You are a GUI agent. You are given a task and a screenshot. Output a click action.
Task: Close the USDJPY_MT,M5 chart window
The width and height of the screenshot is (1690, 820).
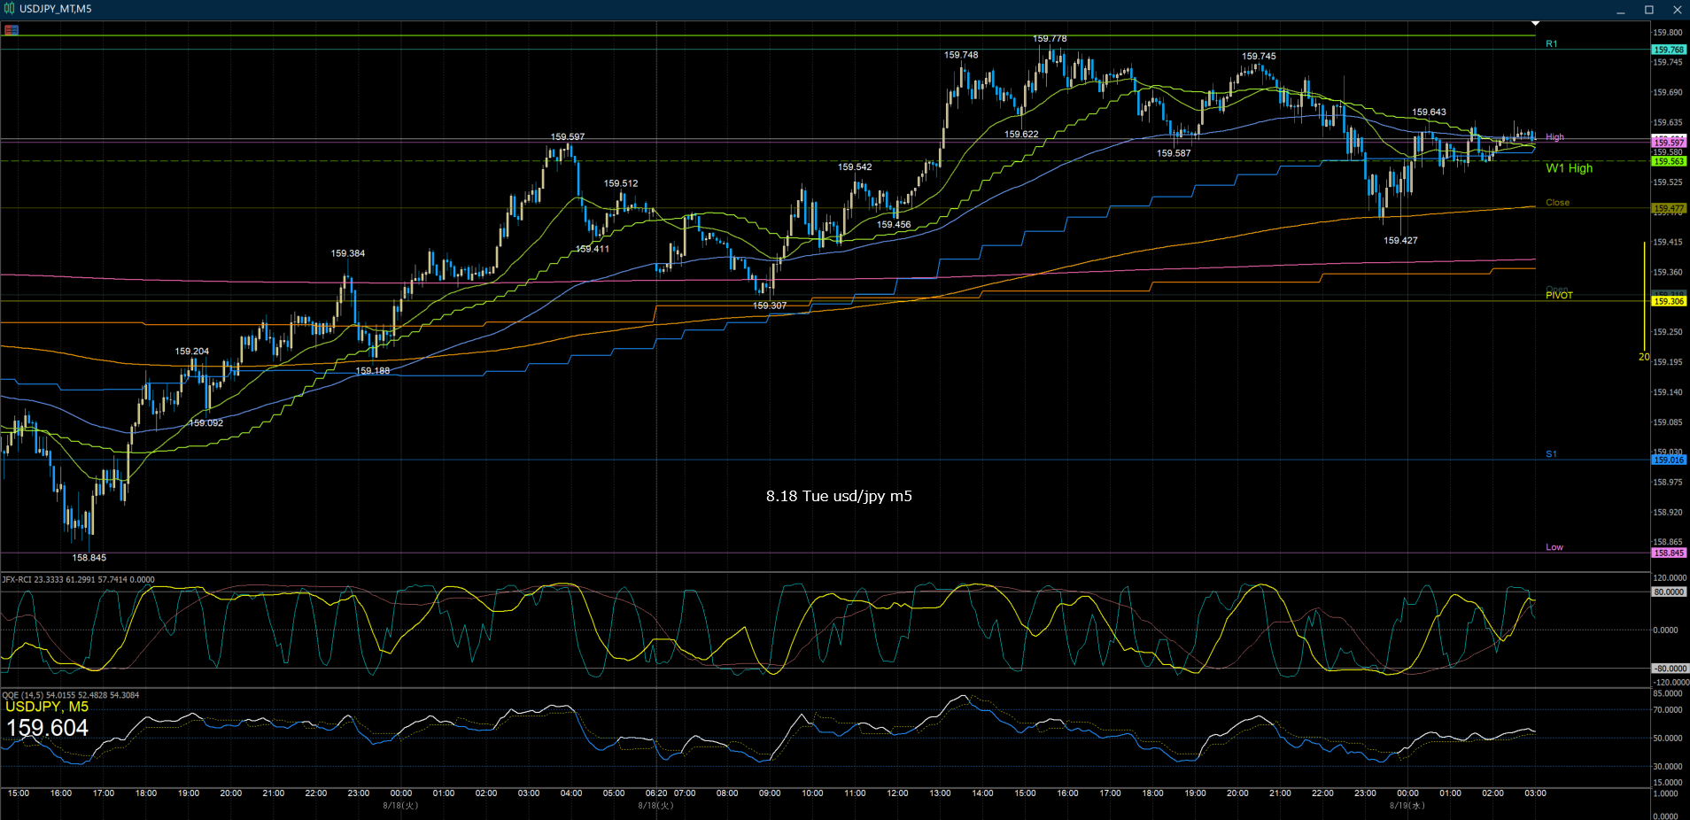pyautogui.click(x=1677, y=10)
